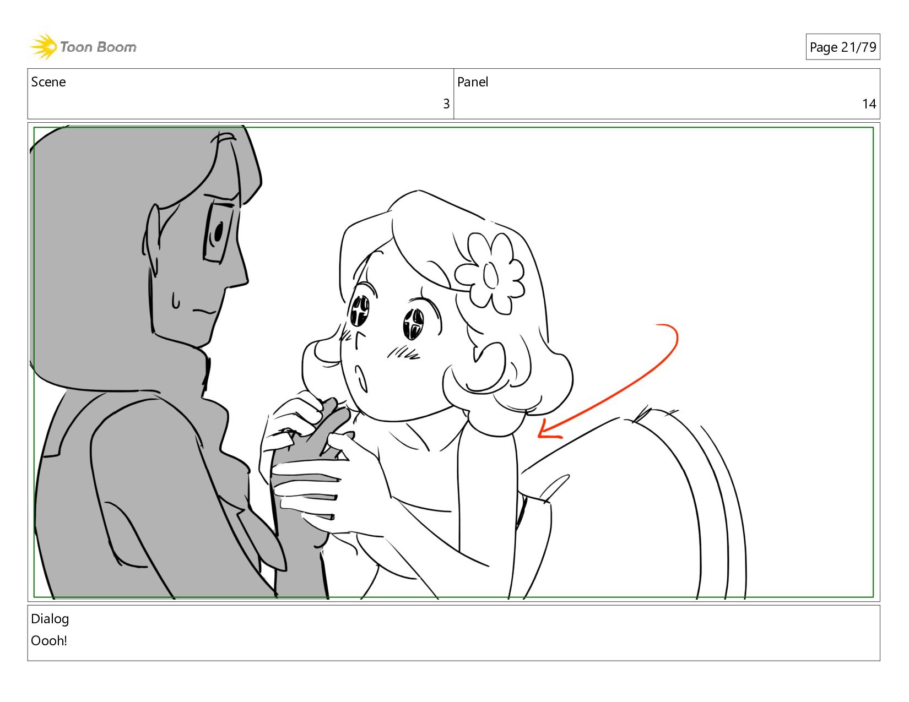909x702 pixels.
Task: Click the storyboard panel drawing
Action: pyautogui.click(x=453, y=362)
